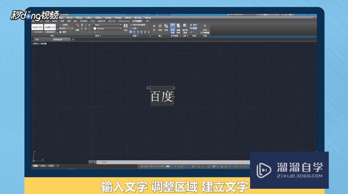Select the first paragraph alignment icon

131,32
